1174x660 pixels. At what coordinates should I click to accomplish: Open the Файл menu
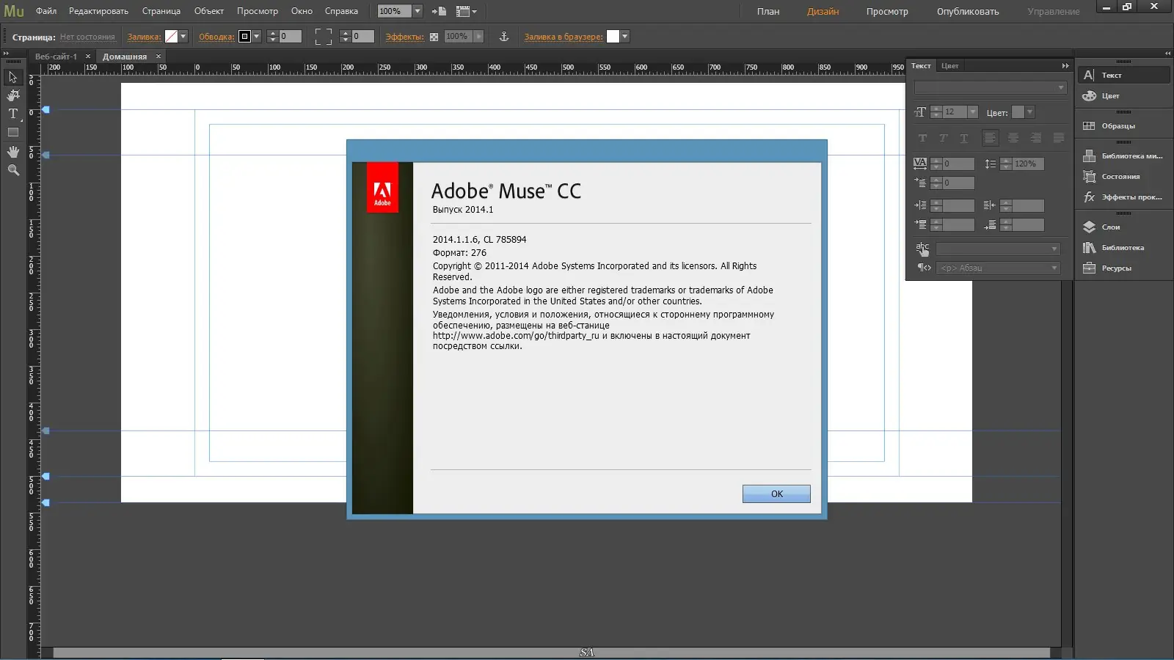pos(46,11)
